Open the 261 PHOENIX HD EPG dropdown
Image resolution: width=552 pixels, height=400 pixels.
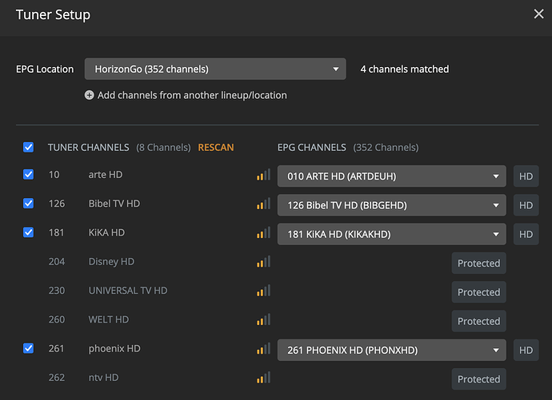(x=391, y=350)
